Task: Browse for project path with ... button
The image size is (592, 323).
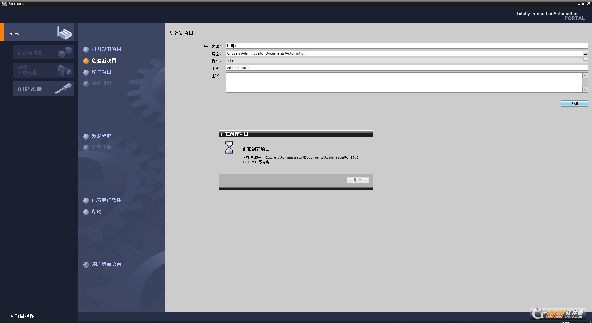Action: [x=585, y=53]
